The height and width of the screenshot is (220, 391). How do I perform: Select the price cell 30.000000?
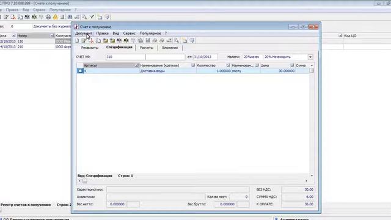click(277, 71)
